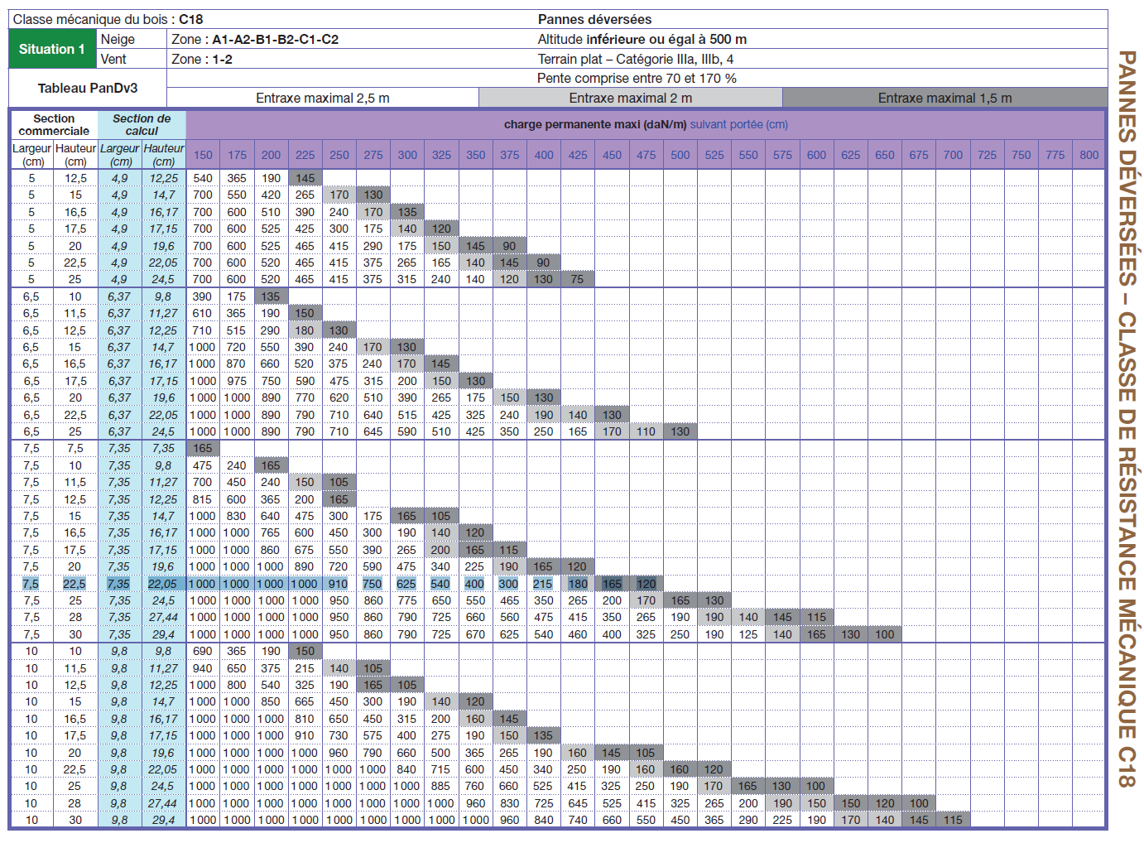
Task: Select the Section commerciale column header
Action: (54, 125)
